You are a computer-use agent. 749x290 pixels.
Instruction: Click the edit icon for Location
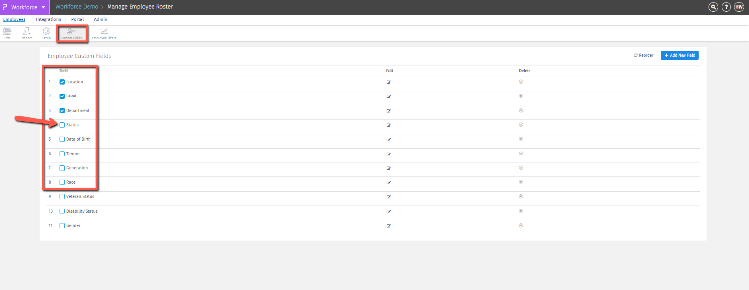[389, 82]
